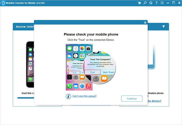Click the Click the "Trust" instruction text

[x=91, y=40]
